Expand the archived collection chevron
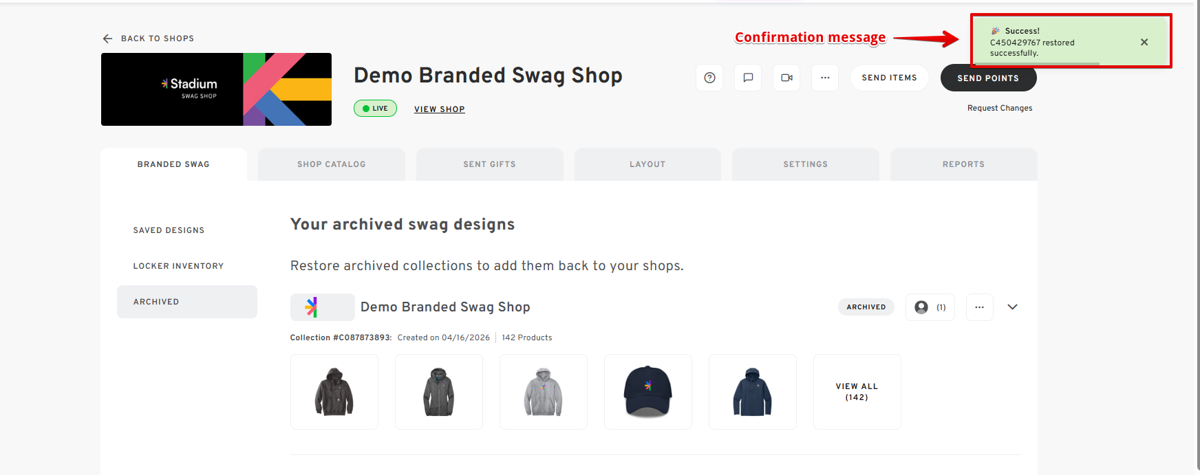Image resolution: width=1200 pixels, height=475 pixels. 1012,307
